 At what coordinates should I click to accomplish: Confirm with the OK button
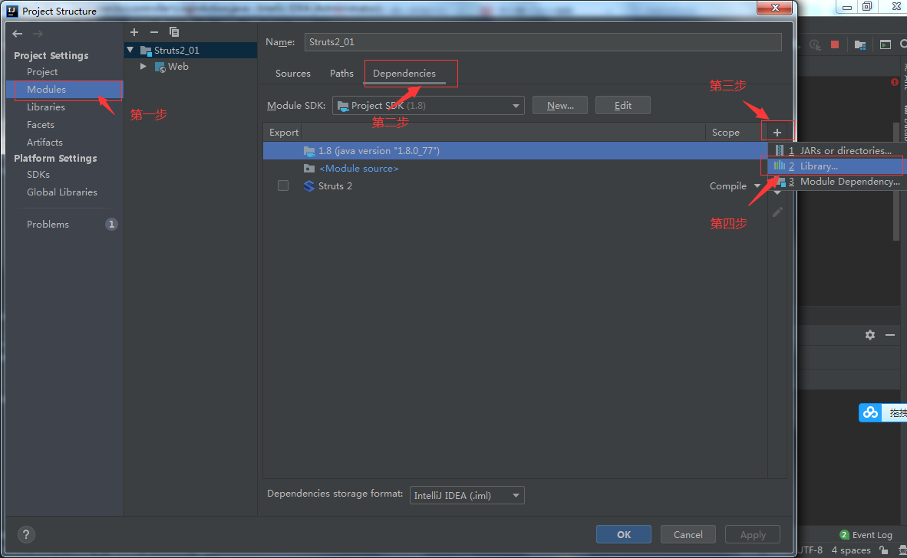(x=624, y=535)
